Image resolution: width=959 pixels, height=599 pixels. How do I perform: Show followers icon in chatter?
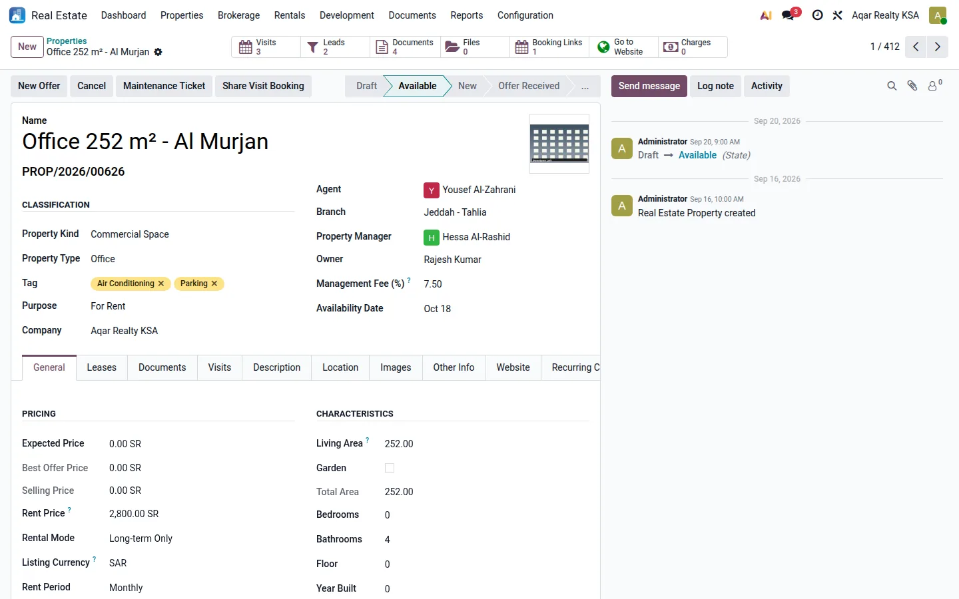point(935,85)
